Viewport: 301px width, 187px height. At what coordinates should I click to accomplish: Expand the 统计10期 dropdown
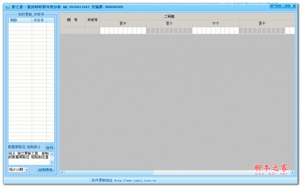(x=27, y=170)
